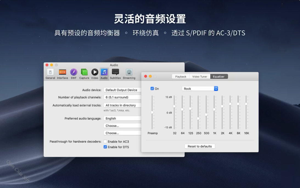Open General preferences icon
Viewport: 300px width, 188px height.
click(x=50, y=74)
